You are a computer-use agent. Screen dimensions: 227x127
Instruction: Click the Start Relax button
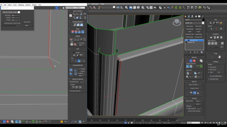tap(27, 22)
